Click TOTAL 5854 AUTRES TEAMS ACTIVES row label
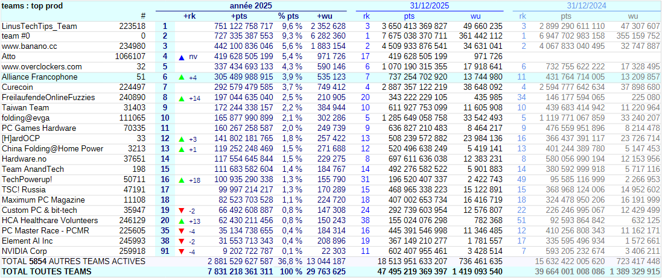662x278 pixels. [x=74, y=262]
